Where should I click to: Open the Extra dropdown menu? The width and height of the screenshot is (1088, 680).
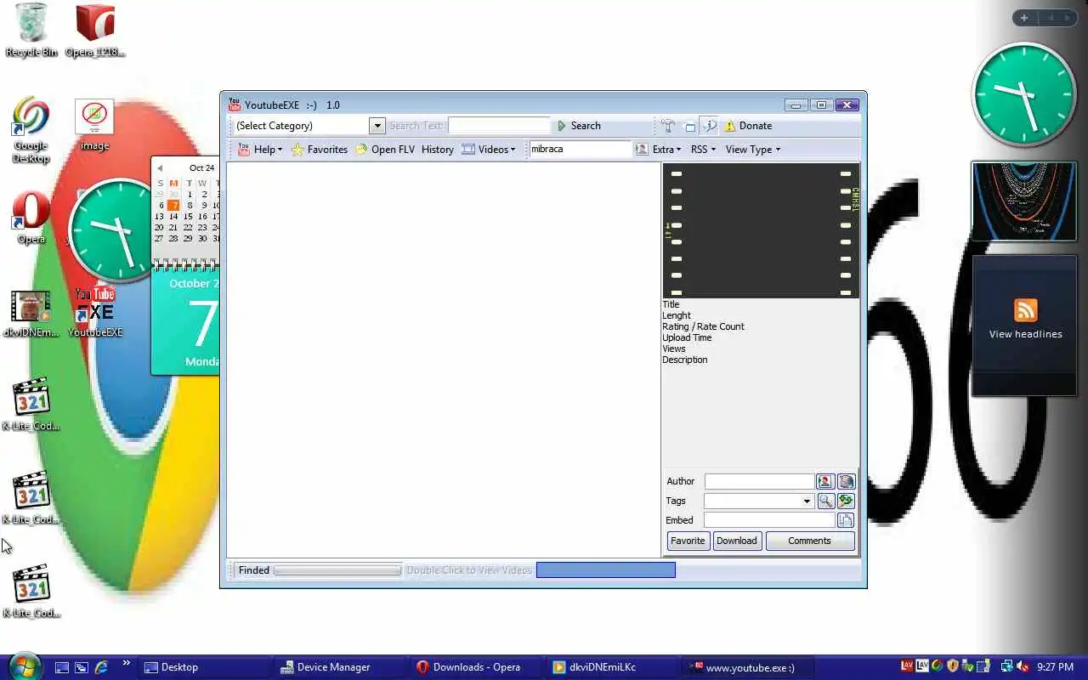coord(666,150)
